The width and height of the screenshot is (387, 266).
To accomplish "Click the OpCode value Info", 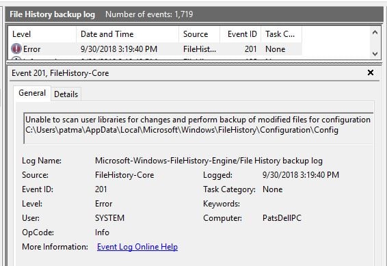I will [x=102, y=232].
